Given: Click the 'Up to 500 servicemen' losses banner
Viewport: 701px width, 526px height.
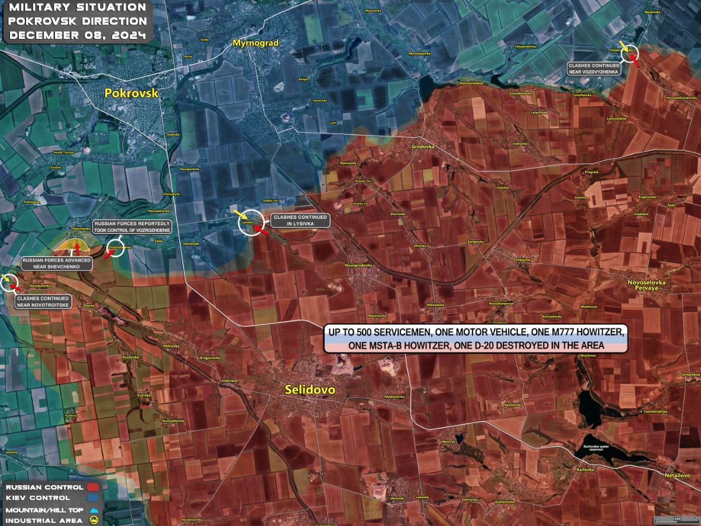Looking at the screenshot, I should coord(474,339).
